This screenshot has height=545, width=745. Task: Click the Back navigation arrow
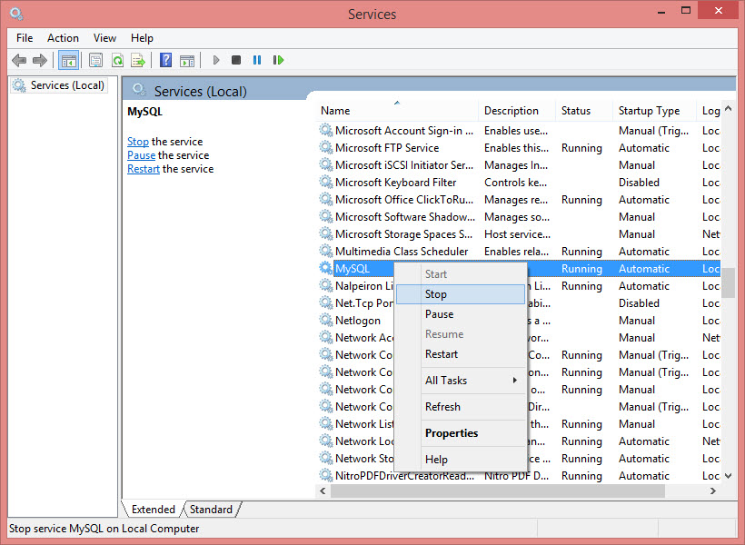(x=19, y=60)
